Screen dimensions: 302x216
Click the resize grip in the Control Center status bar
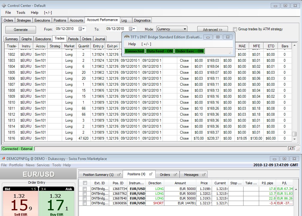pyautogui.click(x=298, y=149)
